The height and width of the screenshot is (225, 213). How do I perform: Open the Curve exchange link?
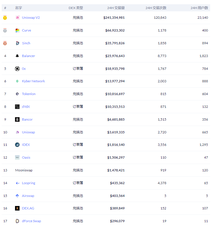[x=27, y=30]
